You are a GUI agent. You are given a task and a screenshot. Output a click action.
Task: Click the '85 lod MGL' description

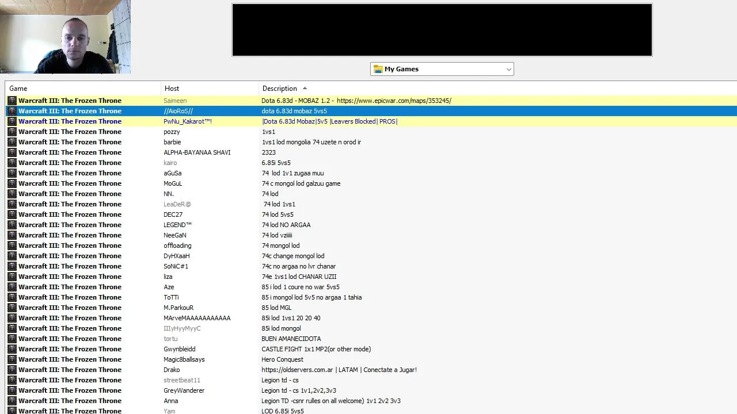[276, 308]
